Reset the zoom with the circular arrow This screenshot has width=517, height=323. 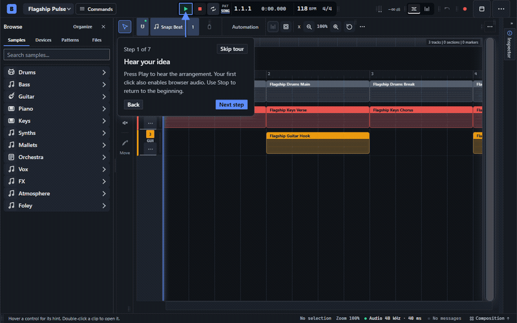coord(349,26)
